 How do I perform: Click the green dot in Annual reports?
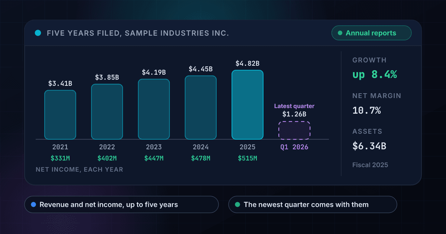[340, 33]
